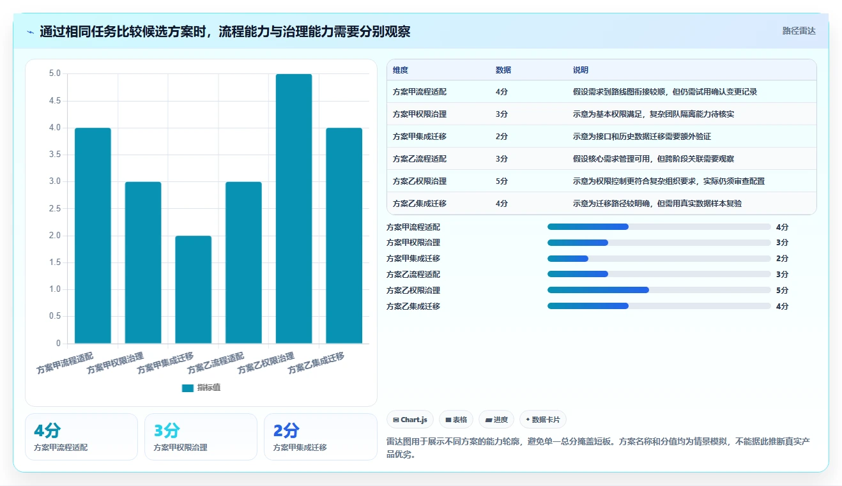Click the 方案乙集成迁移 progress bar
This screenshot has height=486, width=842.
click(x=659, y=306)
